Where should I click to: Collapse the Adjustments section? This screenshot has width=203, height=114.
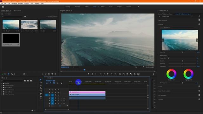tap(159, 55)
